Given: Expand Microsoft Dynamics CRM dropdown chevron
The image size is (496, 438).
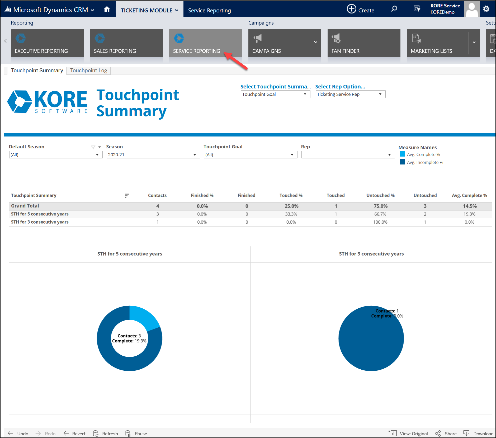Looking at the screenshot, I should (92, 10).
